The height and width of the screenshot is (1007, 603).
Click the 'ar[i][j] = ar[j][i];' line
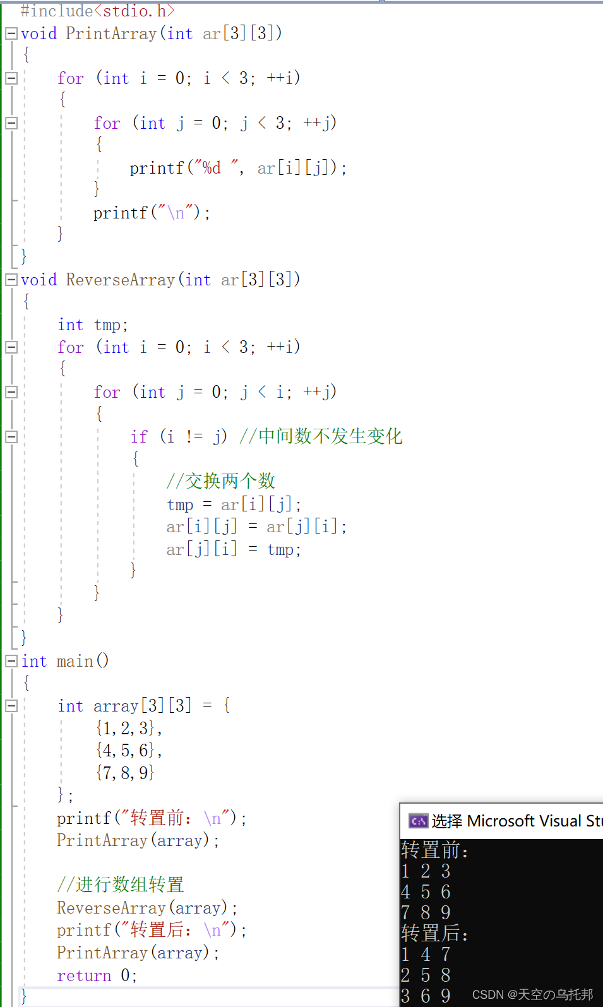[256, 527]
